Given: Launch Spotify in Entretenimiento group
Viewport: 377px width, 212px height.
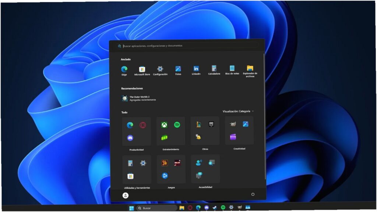Looking at the screenshot, I should (x=177, y=125).
